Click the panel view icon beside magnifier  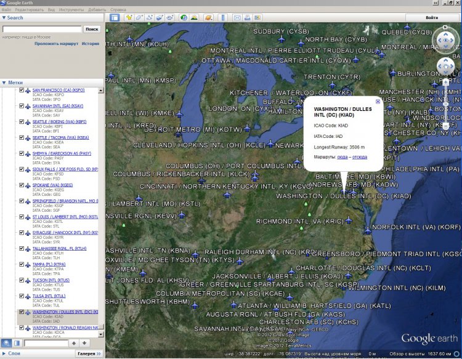17,343
